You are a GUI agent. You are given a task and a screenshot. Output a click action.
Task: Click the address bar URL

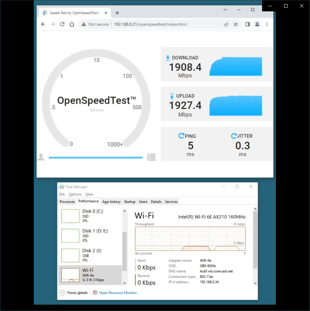[150, 24]
